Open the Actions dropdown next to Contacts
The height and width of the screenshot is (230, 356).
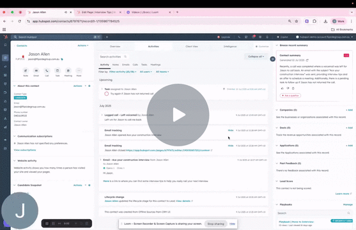pos(83,45)
